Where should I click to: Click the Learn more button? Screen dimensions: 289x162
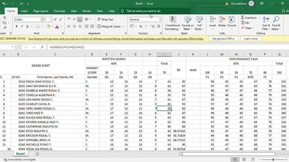(x=251, y=39)
